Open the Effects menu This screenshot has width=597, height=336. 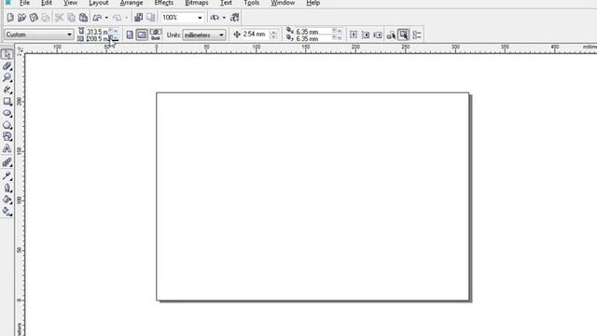[x=164, y=3]
